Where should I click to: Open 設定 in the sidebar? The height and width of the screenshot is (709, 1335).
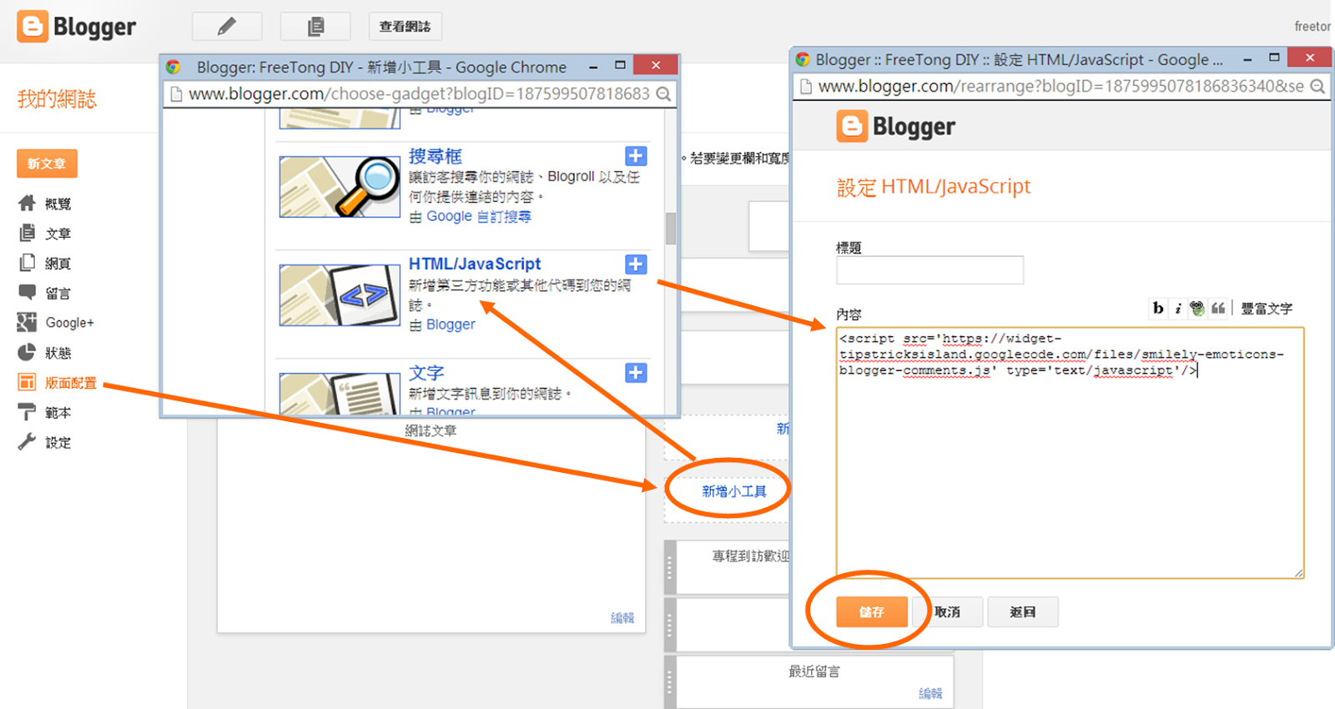[x=58, y=443]
